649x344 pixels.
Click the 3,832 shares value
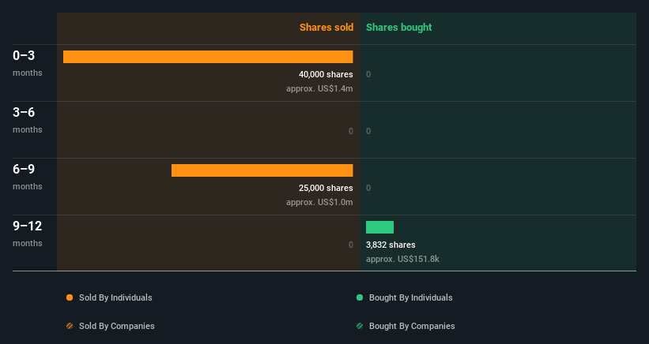391,245
